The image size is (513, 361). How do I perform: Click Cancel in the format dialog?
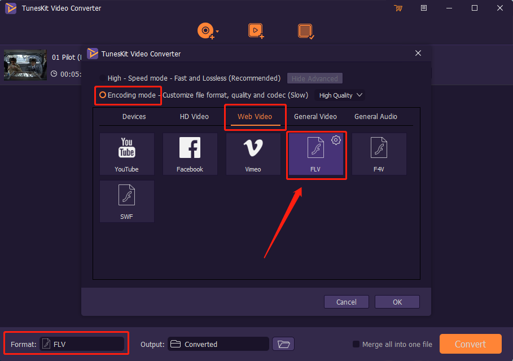click(x=347, y=302)
